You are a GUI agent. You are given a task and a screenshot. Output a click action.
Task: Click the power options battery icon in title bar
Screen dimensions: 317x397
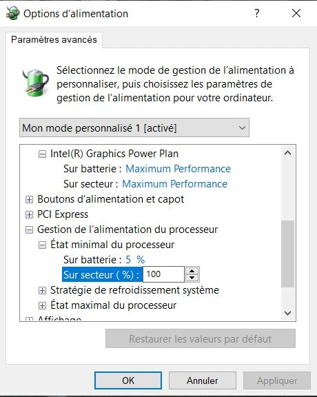(x=12, y=13)
